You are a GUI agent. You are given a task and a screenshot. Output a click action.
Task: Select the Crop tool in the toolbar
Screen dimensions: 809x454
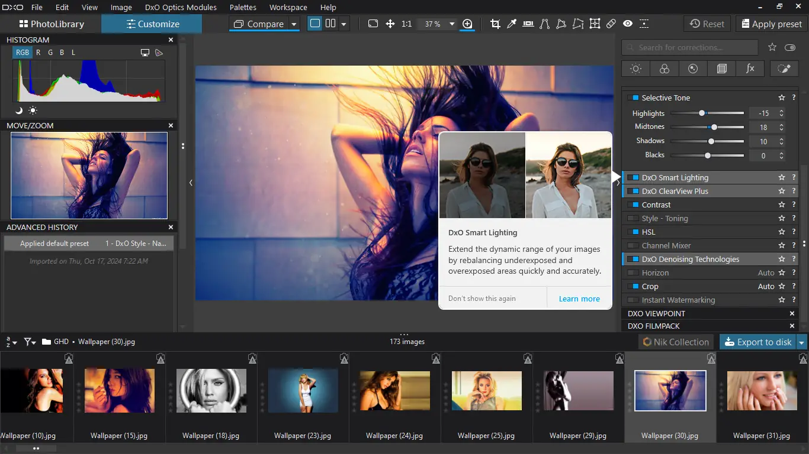pos(495,24)
